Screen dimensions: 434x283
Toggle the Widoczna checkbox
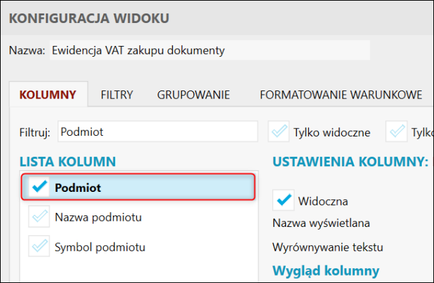coord(284,201)
